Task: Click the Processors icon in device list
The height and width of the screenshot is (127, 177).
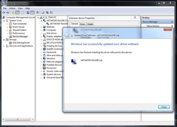Action: click(x=44, y=68)
